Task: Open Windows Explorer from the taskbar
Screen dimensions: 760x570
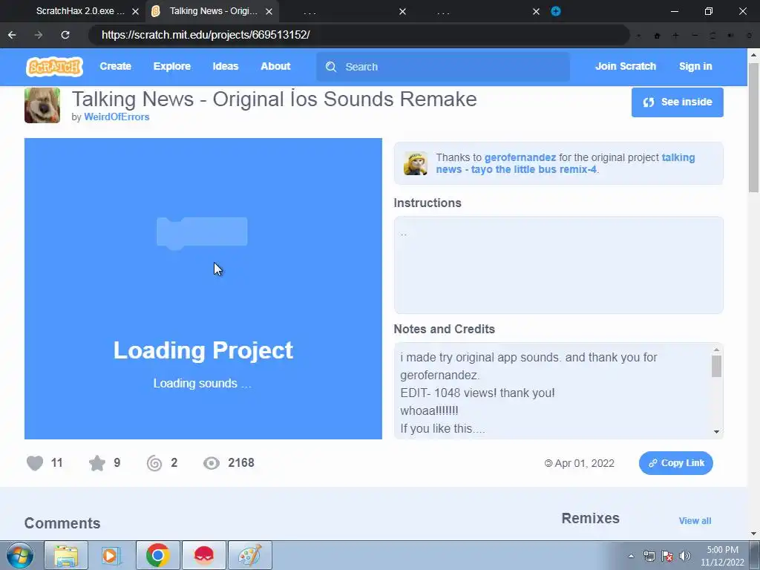Action: pyautogui.click(x=66, y=555)
